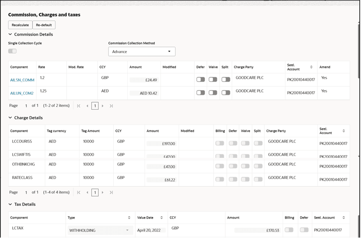Click the £197.00 charge amount field
The image size is (361, 238).
coord(162,144)
